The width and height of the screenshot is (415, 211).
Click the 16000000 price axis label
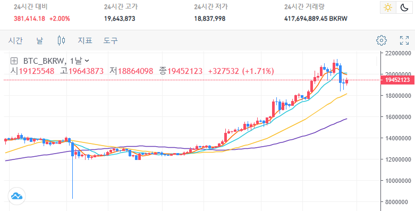tap(398, 117)
